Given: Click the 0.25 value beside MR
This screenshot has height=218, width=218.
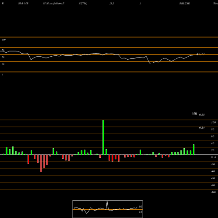Looking at the screenshot, I should click(x=202, y=115).
